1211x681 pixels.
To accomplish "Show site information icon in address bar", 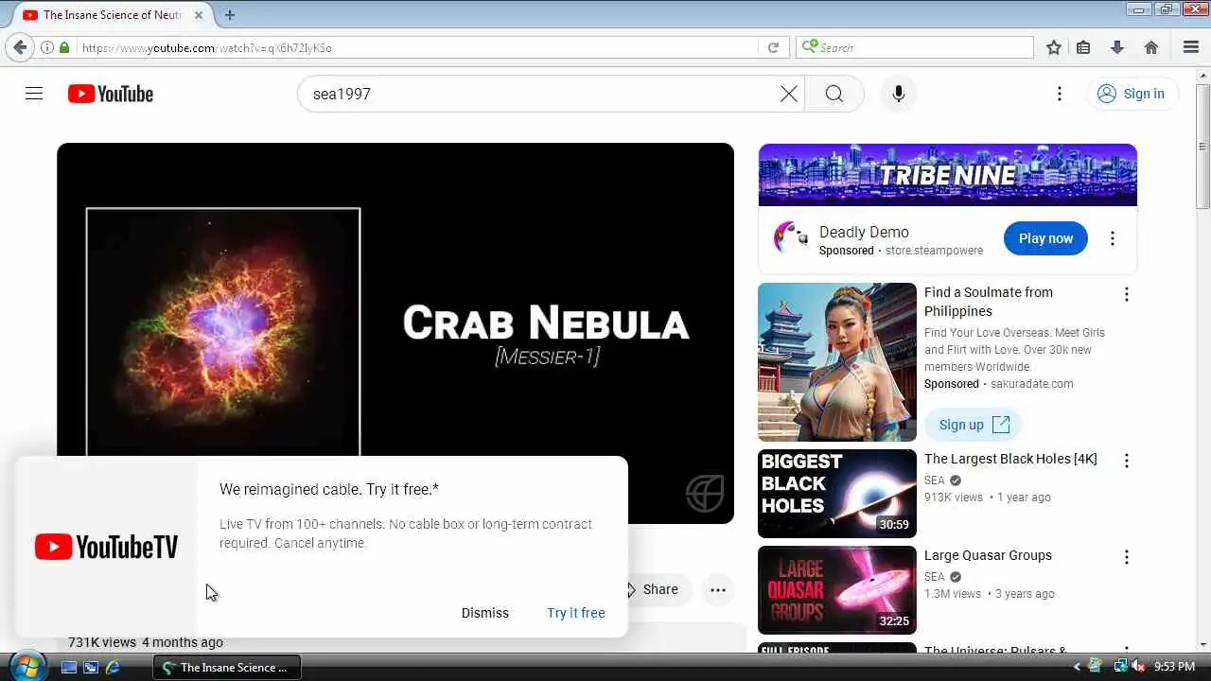I will pyautogui.click(x=46, y=47).
